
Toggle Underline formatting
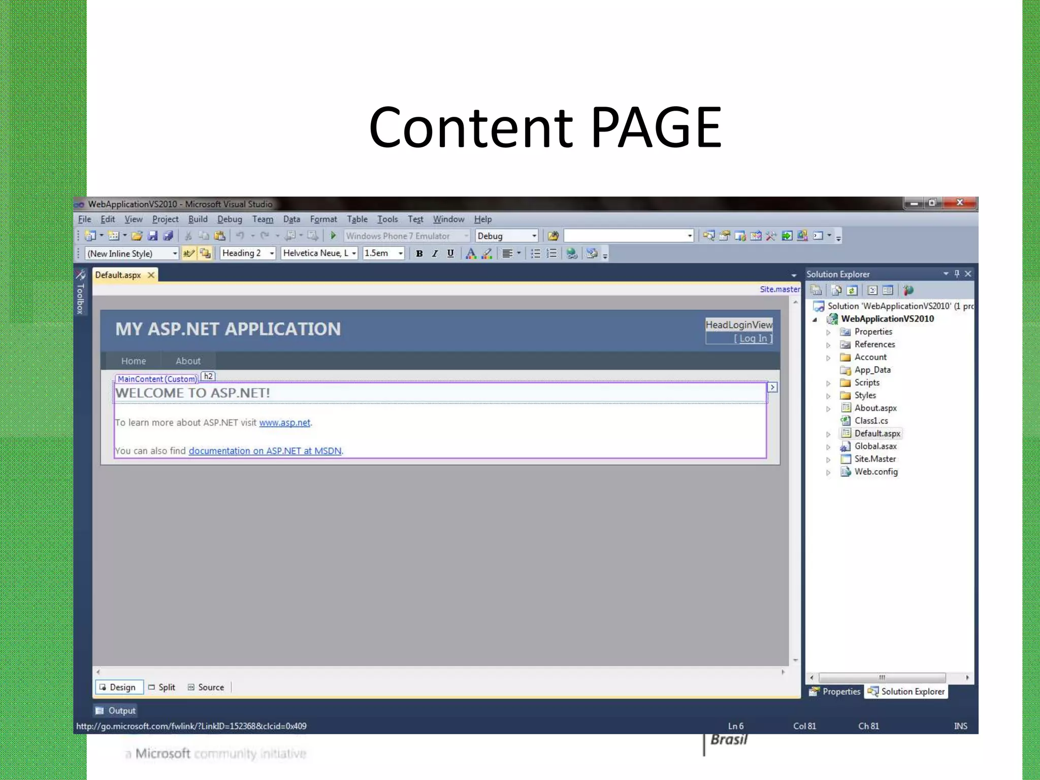tap(450, 253)
